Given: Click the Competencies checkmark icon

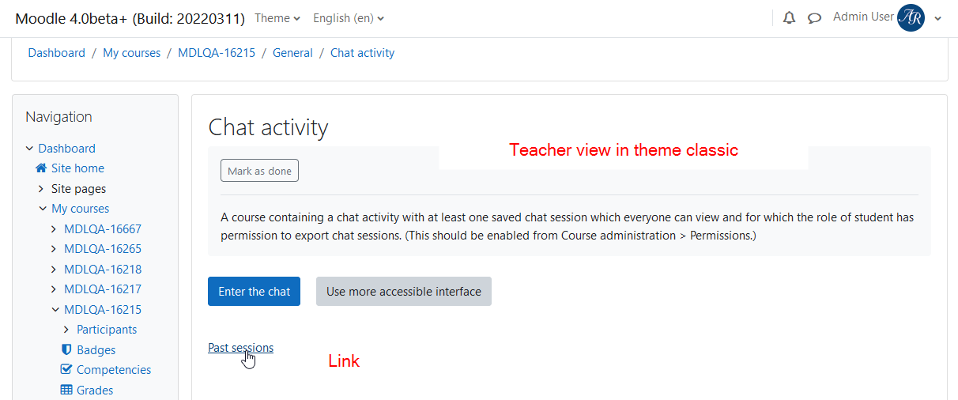Looking at the screenshot, I should 66,370.
